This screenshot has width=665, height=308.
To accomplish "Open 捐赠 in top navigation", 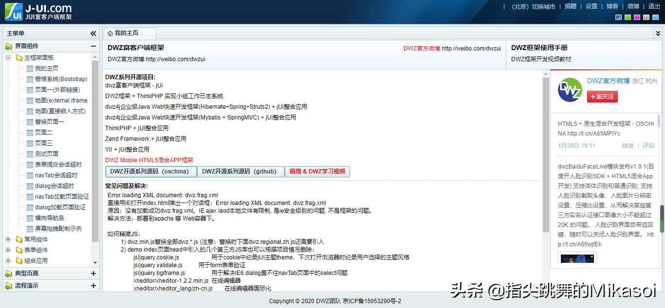I will [x=570, y=6].
